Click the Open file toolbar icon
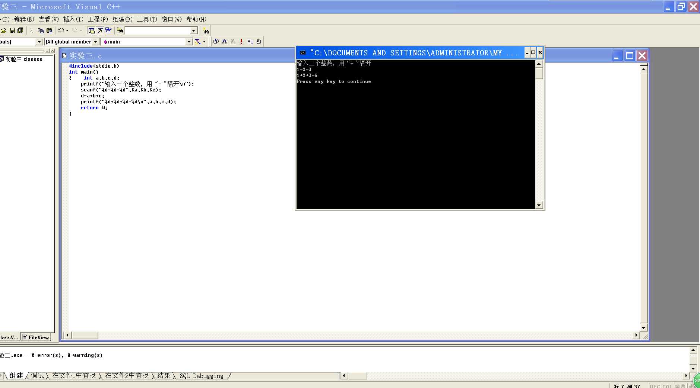The image size is (700, 388). (3, 30)
